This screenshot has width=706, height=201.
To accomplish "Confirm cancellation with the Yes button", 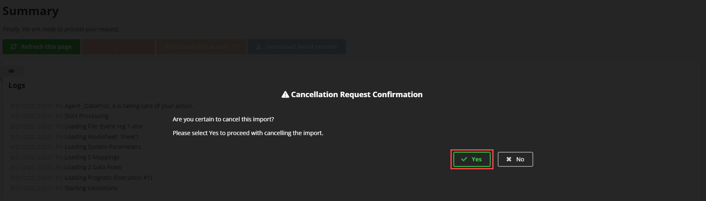I will pos(472,159).
